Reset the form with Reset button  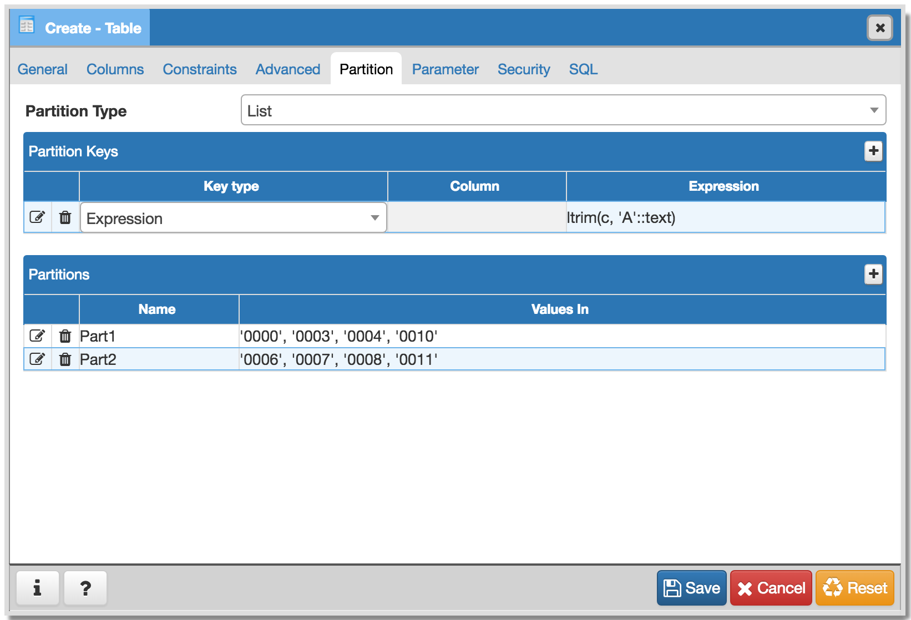coord(854,588)
